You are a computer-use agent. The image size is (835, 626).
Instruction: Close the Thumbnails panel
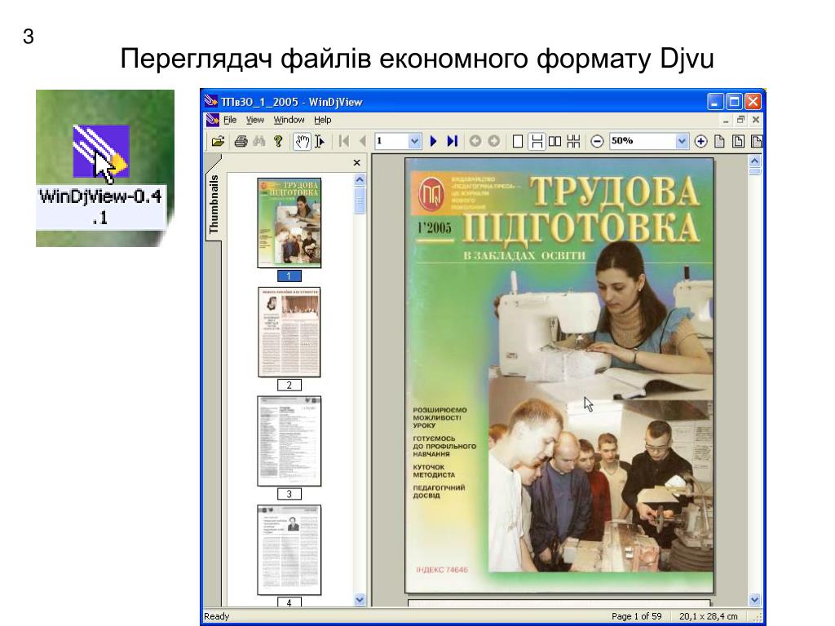point(357,162)
